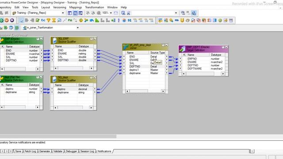Open Workflow Manager via orange W icon

[x=7, y=20]
